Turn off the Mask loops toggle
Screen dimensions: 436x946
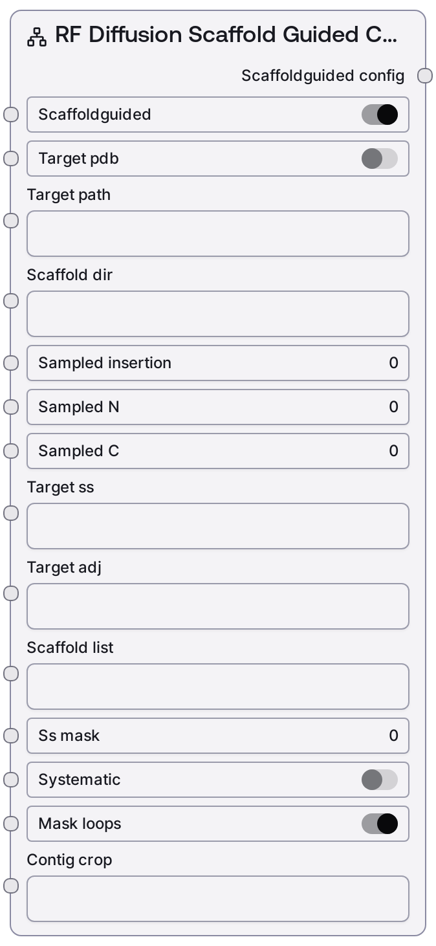pyautogui.click(x=380, y=824)
